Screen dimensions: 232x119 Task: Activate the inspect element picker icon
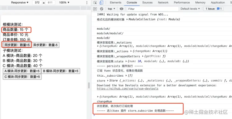tap(95, 3)
